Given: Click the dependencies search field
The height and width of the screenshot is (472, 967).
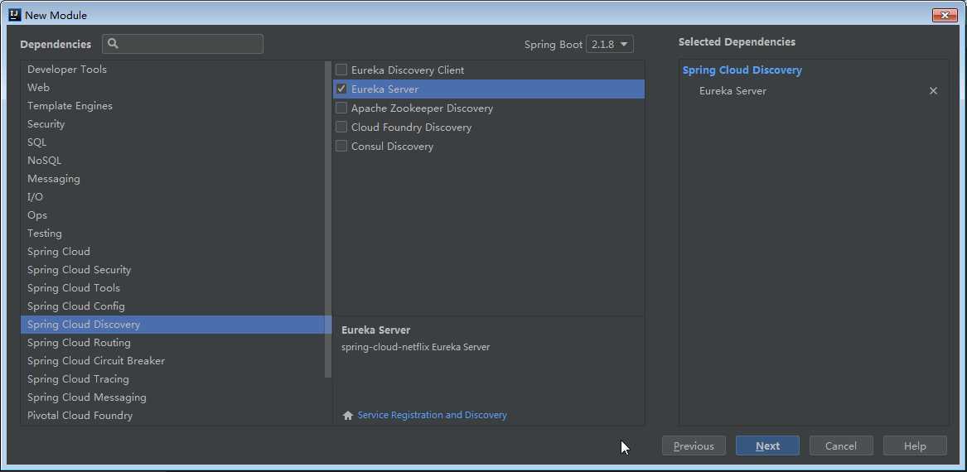Looking at the screenshot, I should click(x=183, y=44).
